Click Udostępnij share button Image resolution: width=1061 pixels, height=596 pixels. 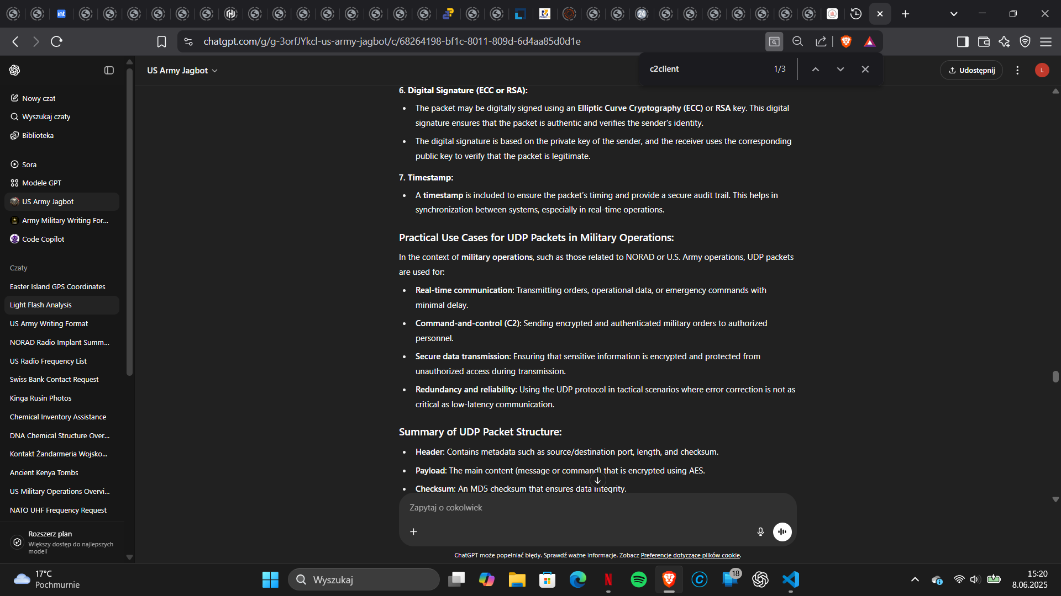click(971, 70)
